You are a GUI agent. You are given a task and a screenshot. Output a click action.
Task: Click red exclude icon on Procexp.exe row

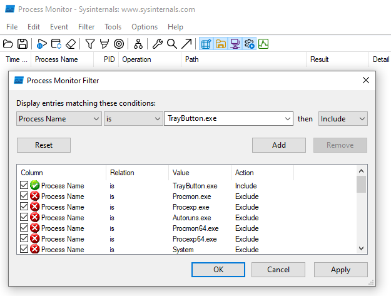(34, 207)
